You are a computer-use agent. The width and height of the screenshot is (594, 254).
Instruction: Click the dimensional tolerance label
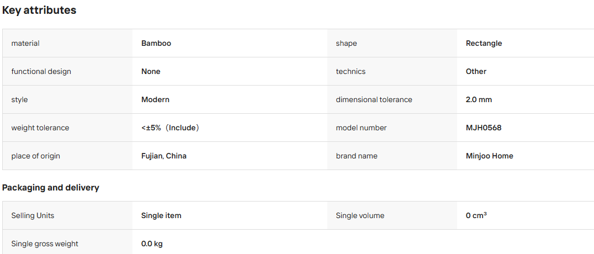[374, 100]
